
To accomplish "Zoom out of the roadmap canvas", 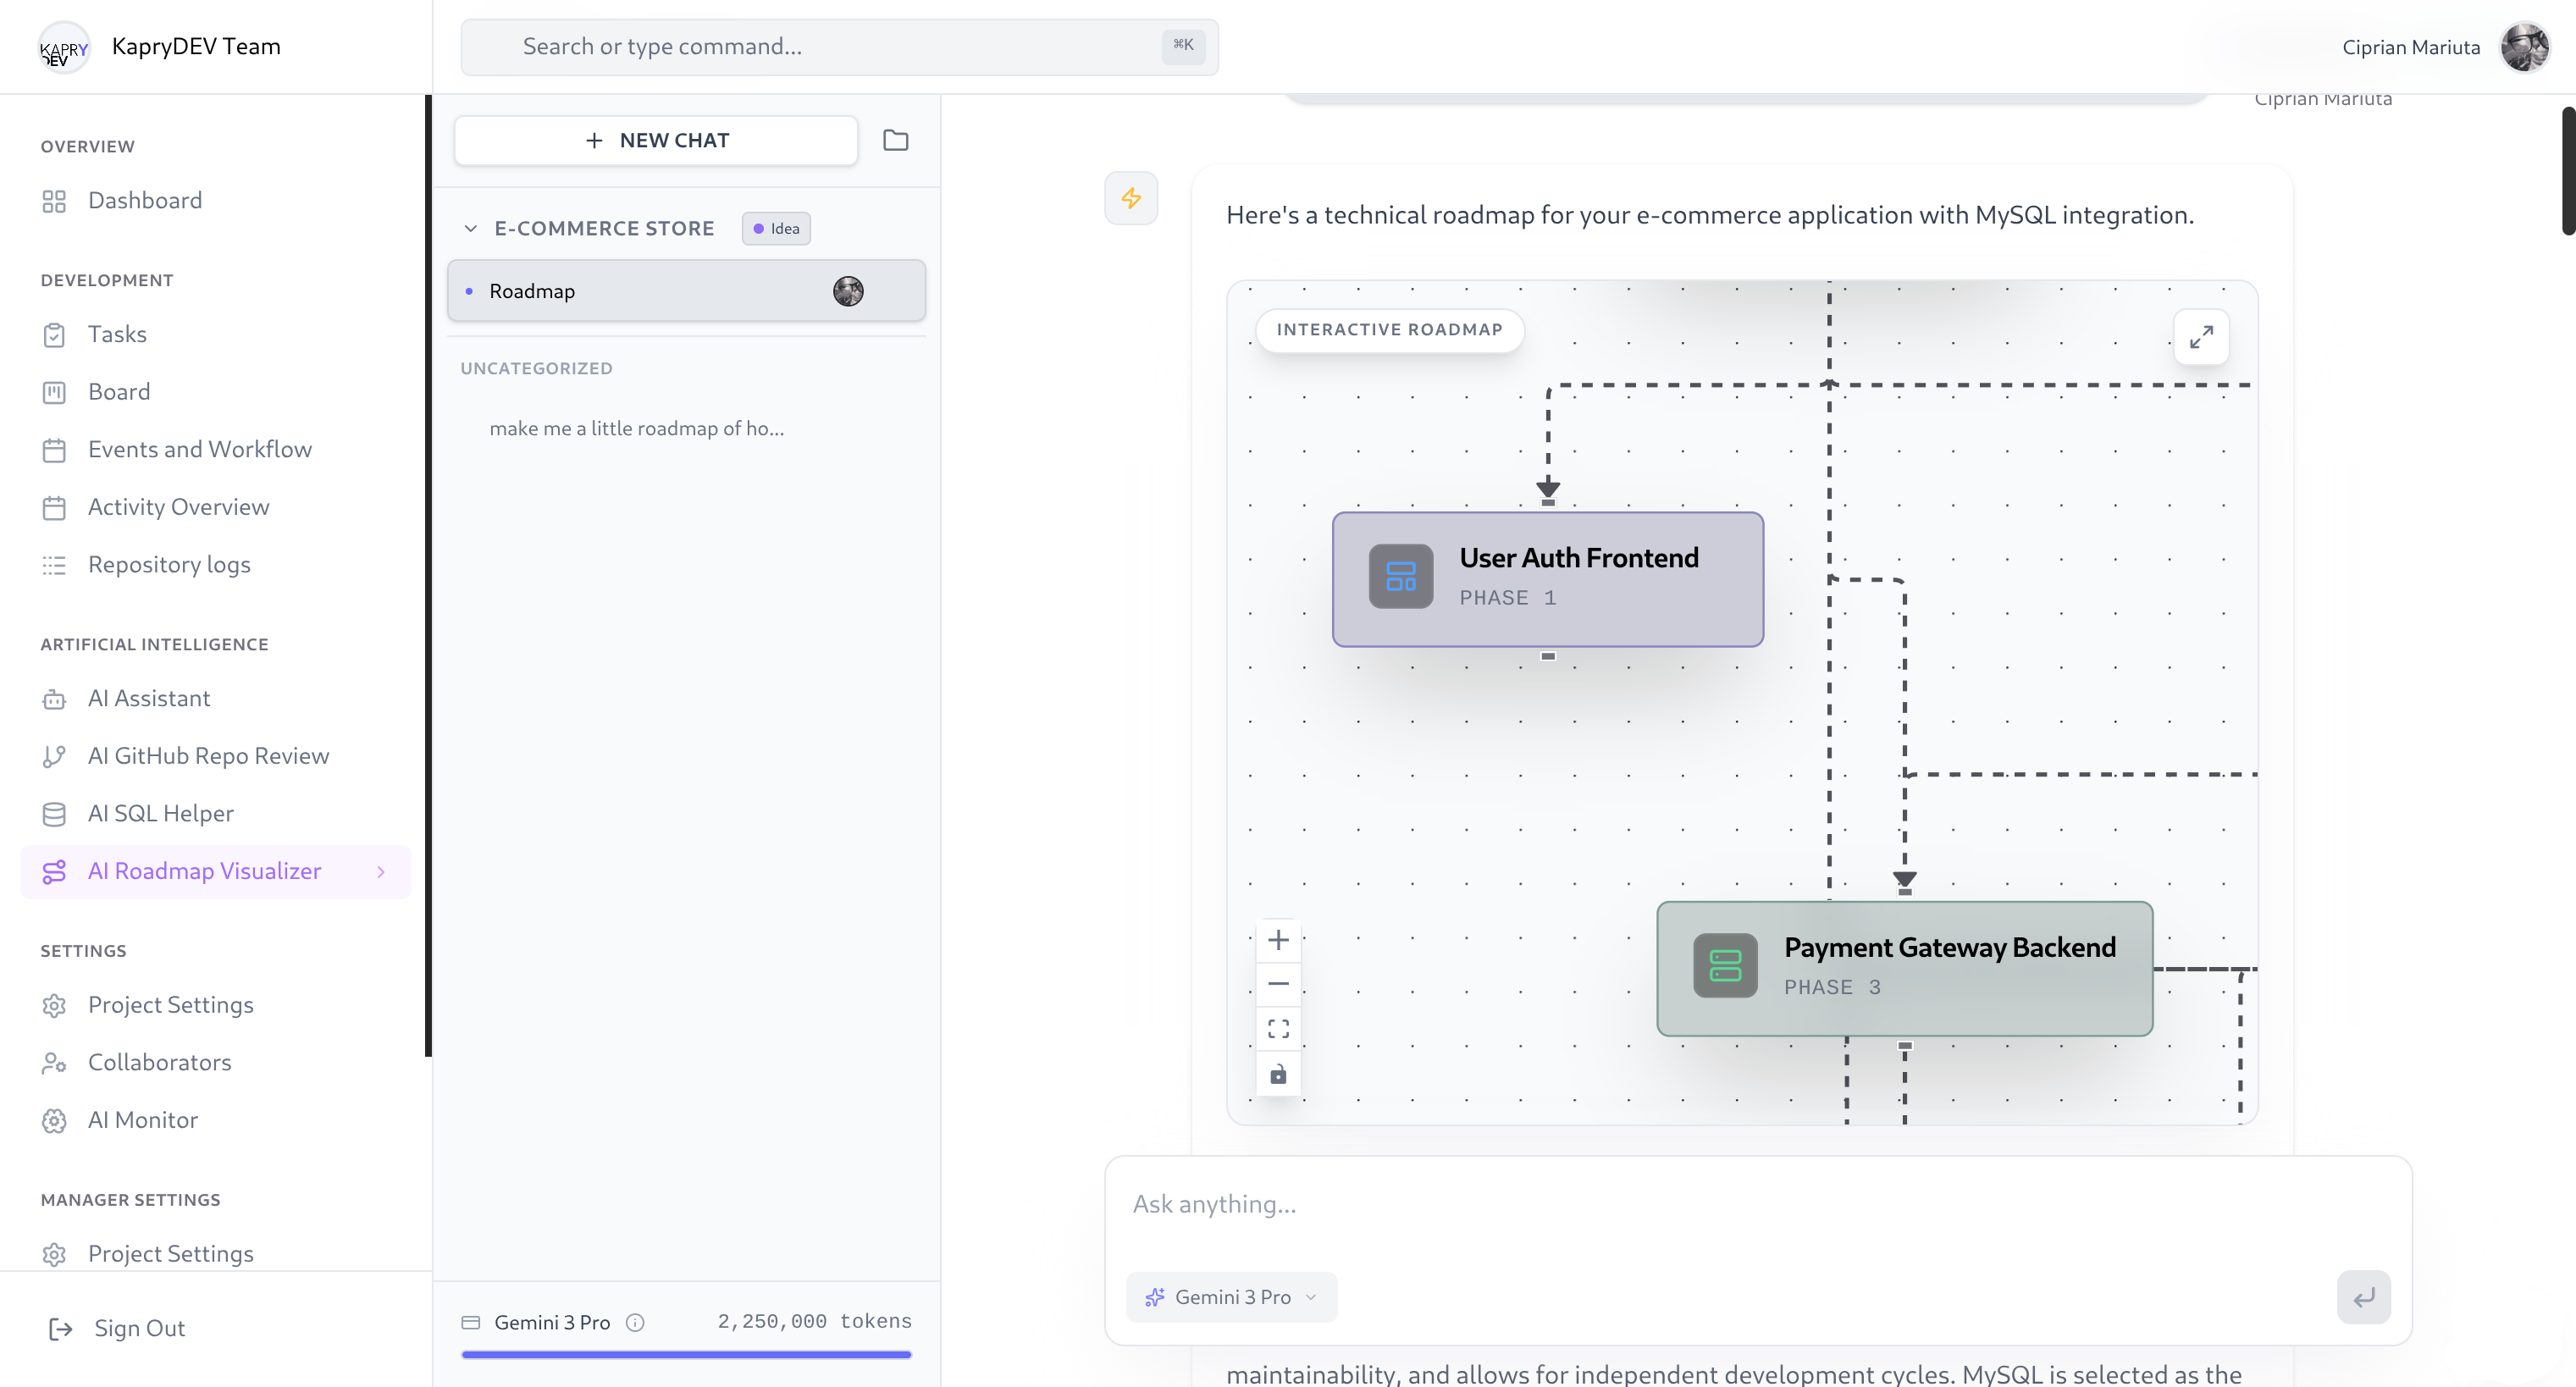I will [1278, 984].
